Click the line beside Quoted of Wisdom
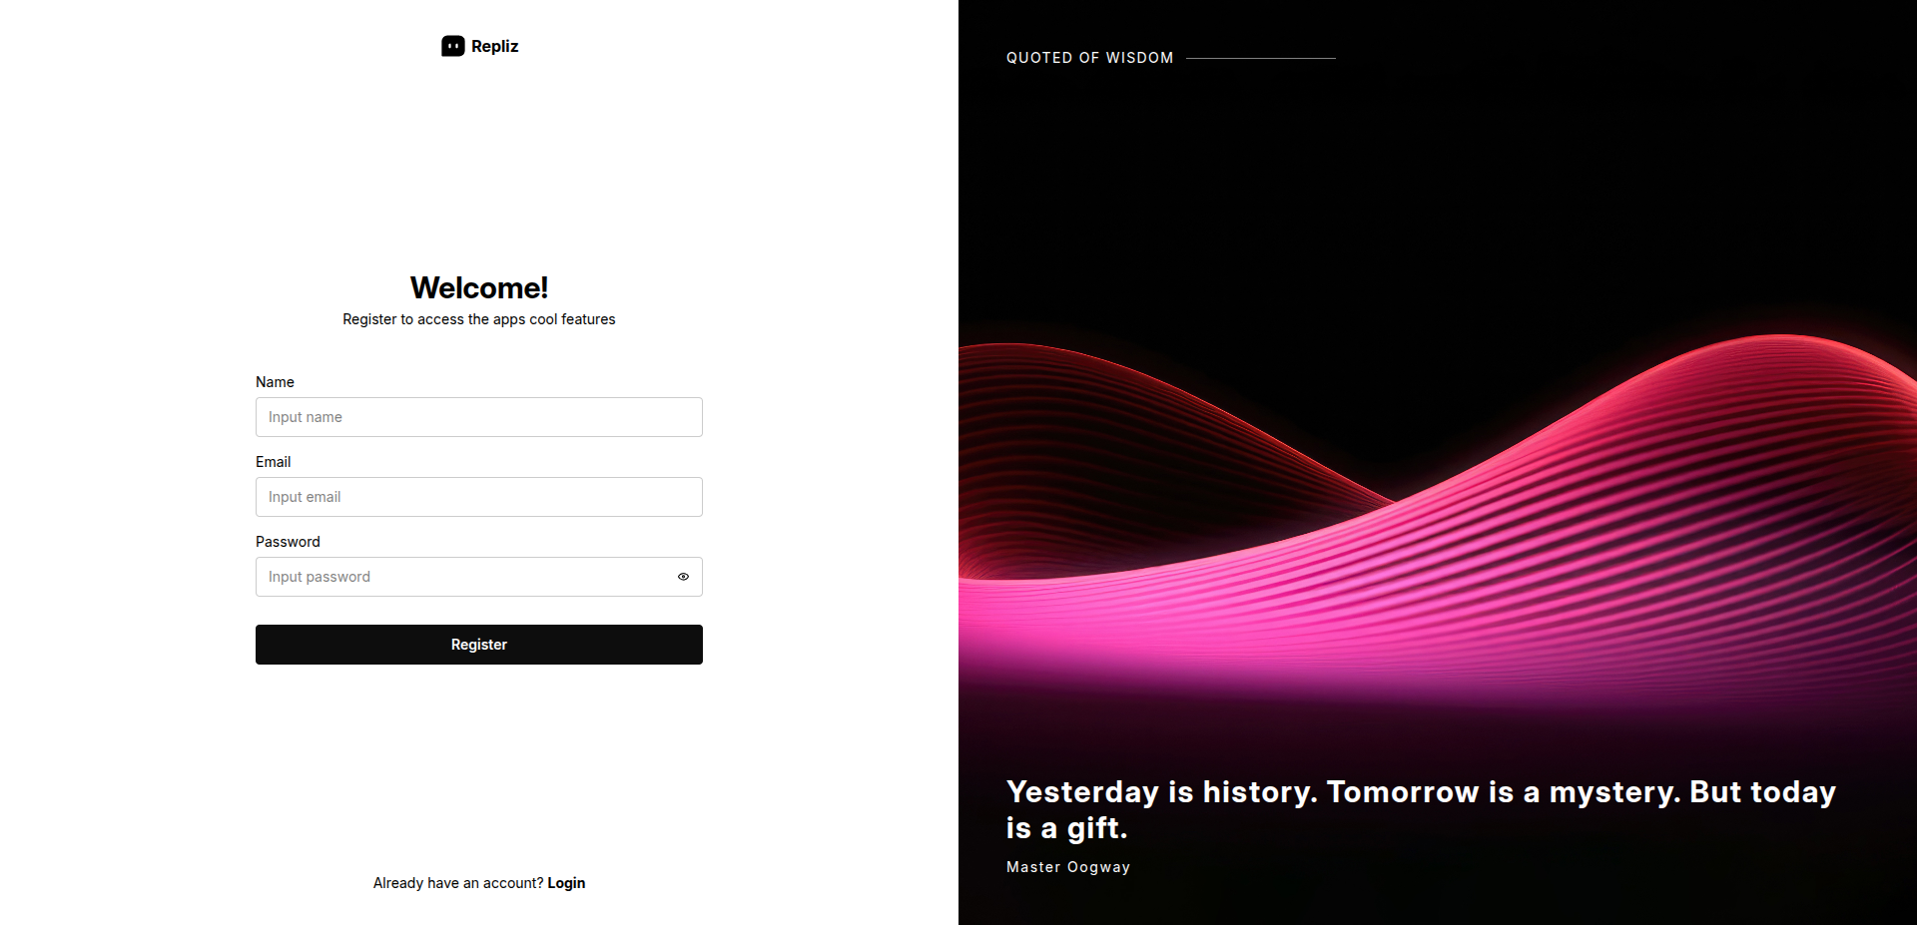This screenshot has width=1917, height=925. pyautogui.click(x=1260, y=58)
